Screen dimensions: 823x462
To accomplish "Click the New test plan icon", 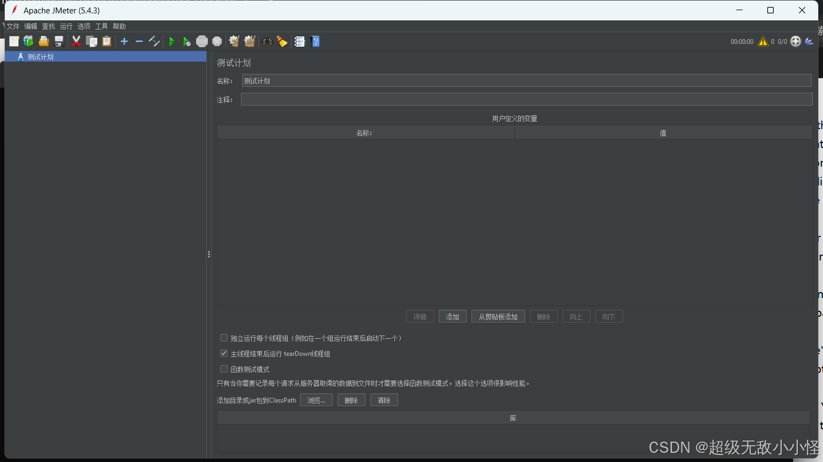I will (x=14, y=41).
